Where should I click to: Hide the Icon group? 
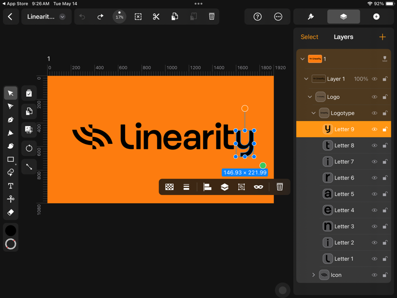pyautogui.click(x=374, y=275)
